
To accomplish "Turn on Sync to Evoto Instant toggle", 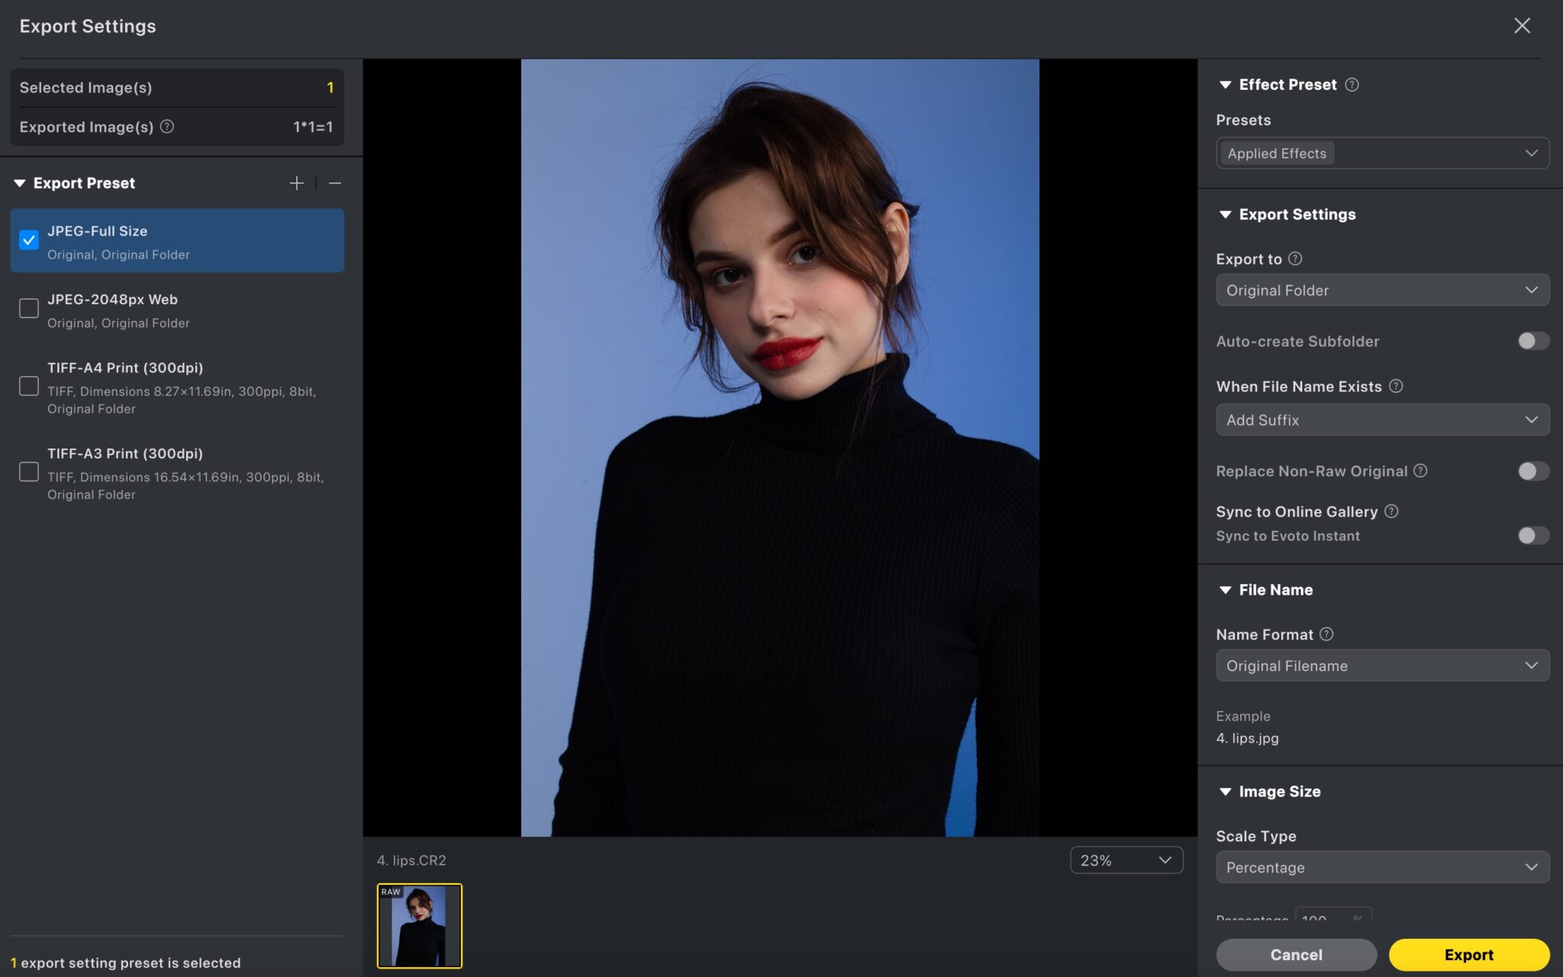I will [x=1532, y=535].
